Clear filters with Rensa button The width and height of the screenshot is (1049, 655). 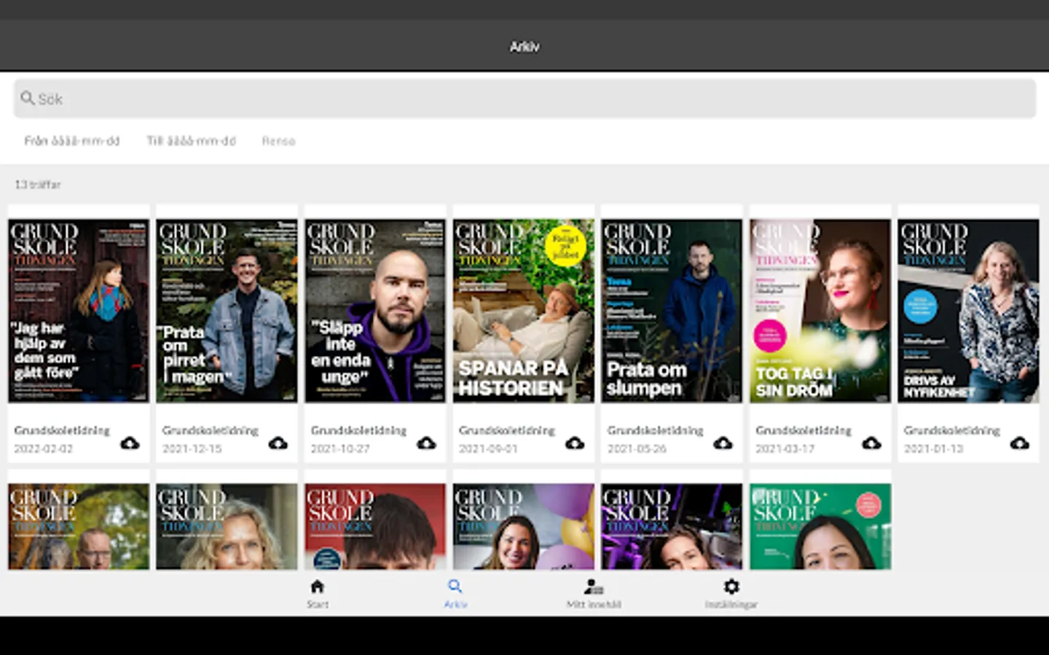point(279,141)
